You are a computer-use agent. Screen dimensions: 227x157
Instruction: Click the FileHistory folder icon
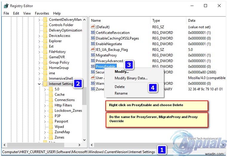(45, 52)
